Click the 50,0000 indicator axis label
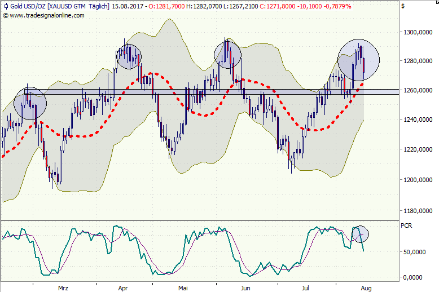Image resolution: width=439 pixels, height=292 pixels. (414, 252)
